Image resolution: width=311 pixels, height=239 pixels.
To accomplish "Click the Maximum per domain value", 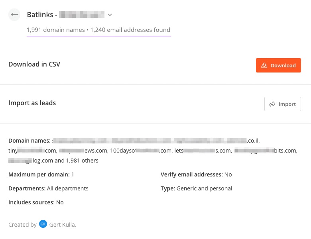I will click(73, 174).
